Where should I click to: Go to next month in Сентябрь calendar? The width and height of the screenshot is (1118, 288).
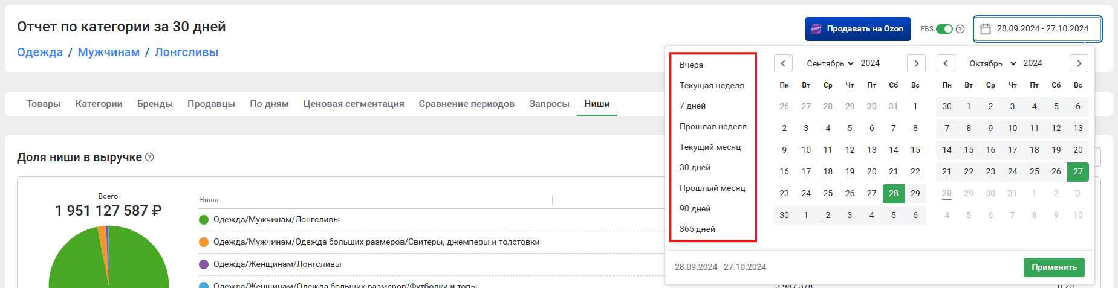916,63
